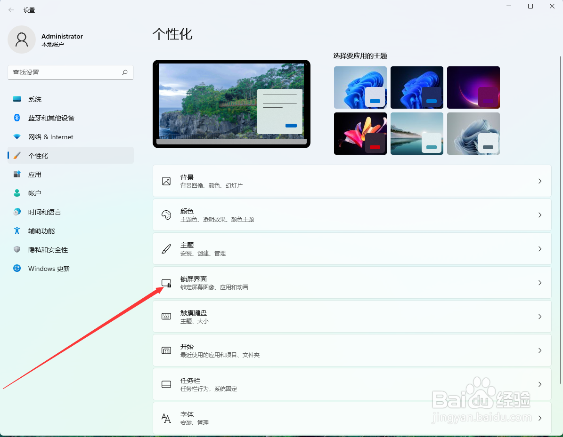Open 时间和语言 settings from the sidebar
This screenshot has height=437, width=563.
16,212
